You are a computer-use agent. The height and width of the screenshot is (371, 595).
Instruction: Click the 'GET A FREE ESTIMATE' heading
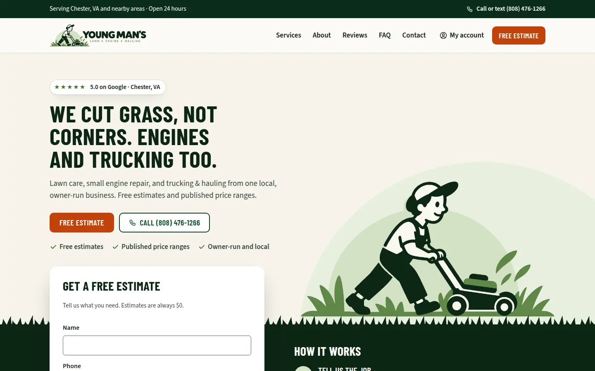[x=112, y=286]
